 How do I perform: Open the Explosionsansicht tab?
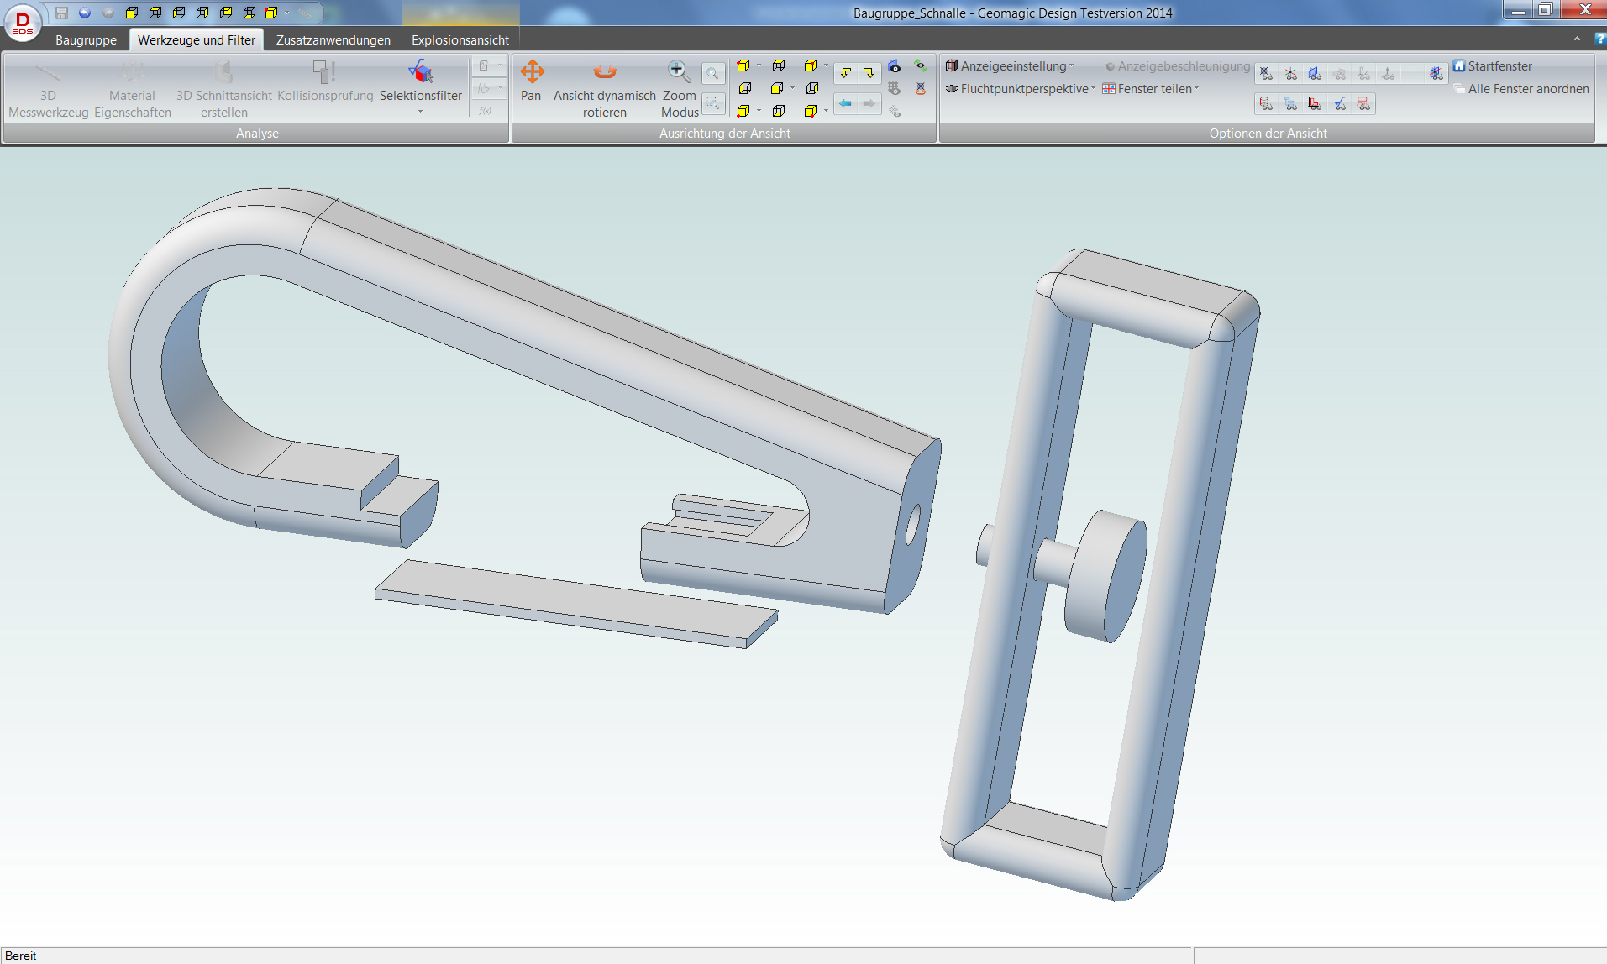460,39
